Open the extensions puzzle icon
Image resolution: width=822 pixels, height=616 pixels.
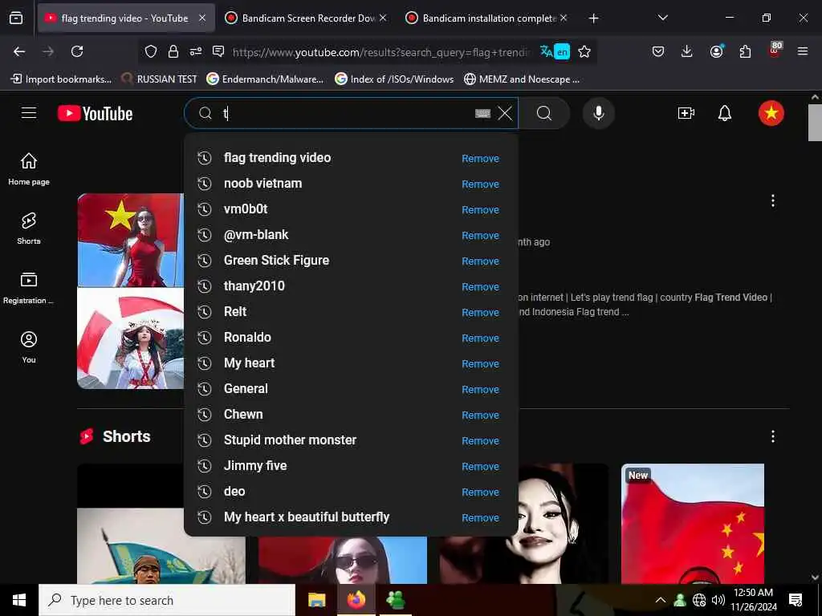pyautogui.click(x=745, y=51)
